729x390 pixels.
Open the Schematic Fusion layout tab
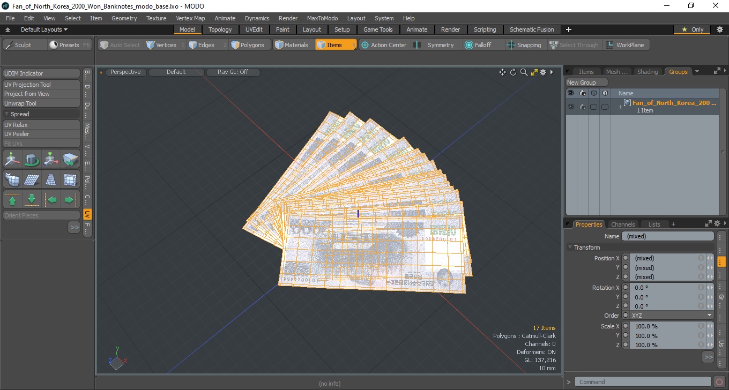pos(532,29)
